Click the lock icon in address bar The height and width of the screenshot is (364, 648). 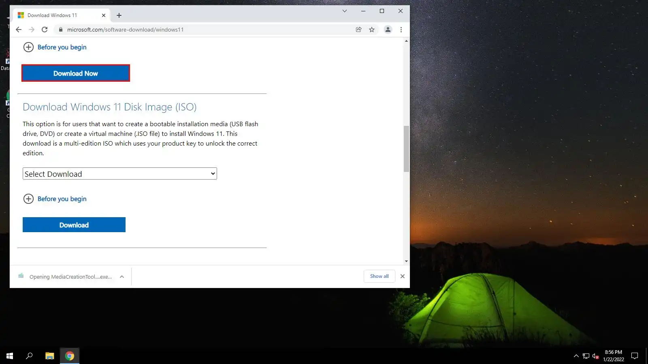pos(61,30)
